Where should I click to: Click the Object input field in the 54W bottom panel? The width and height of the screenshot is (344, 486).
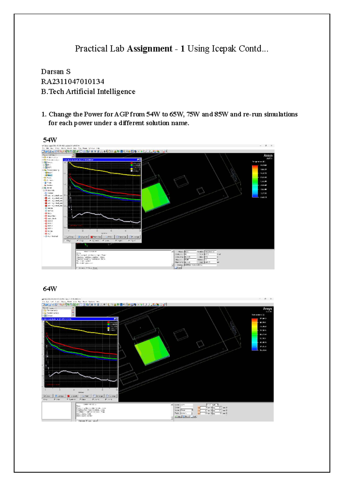click(x=190, y=252)
